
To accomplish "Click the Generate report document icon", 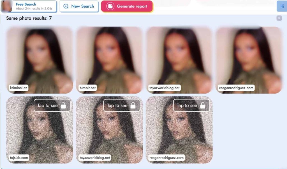I will [x=110, y=6].
